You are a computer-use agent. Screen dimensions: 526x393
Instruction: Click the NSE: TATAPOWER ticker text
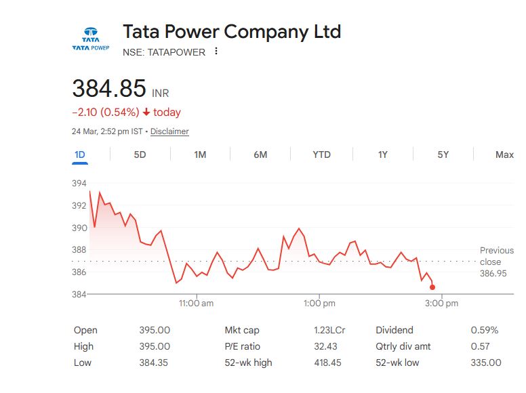pyautogui.click(x=164, y=52)
